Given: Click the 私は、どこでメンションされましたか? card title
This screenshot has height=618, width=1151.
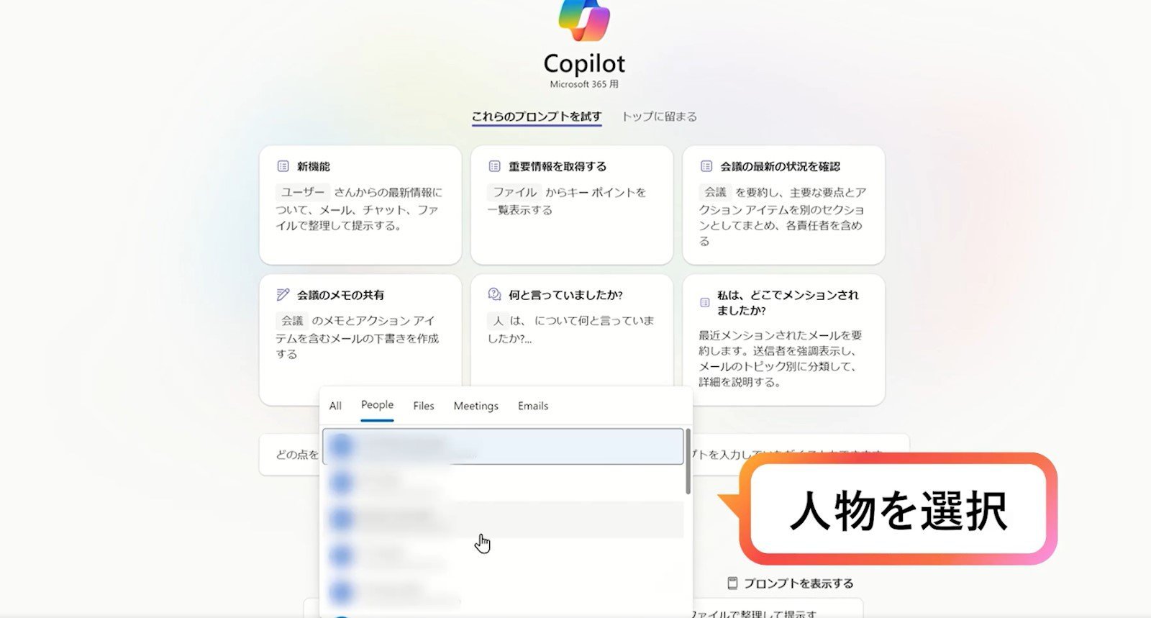Looking at the screenshot, I should [788, 302].
